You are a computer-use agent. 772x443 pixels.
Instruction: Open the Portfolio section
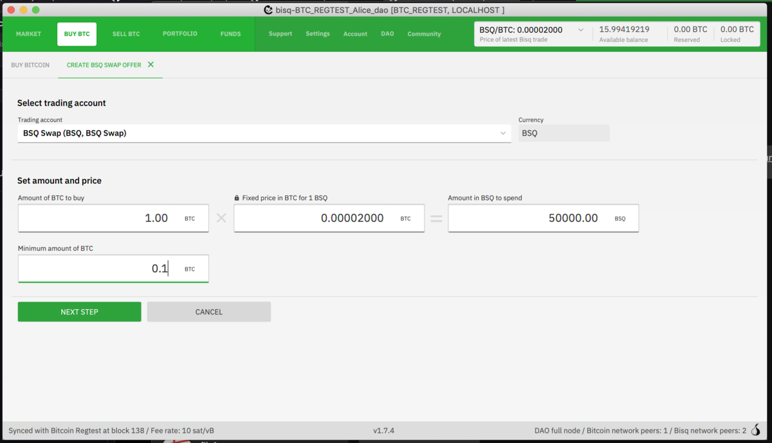click(179, 34)
